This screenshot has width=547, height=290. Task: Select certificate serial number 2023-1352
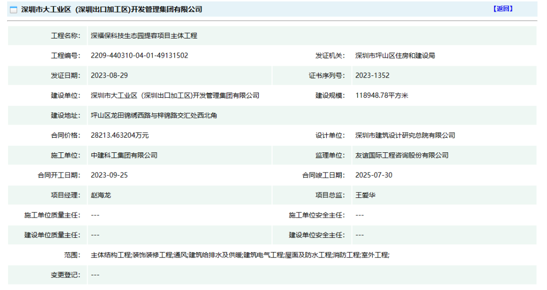372,75
